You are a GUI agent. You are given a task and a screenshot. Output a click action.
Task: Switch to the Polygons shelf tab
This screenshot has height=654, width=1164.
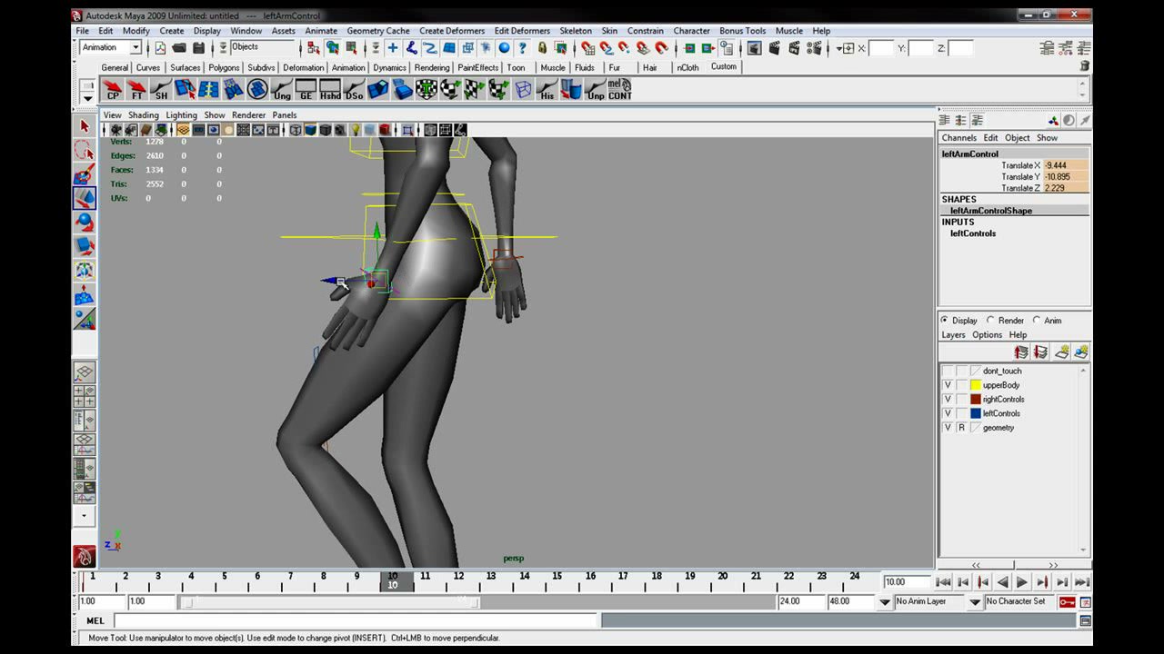click(224, 67)
